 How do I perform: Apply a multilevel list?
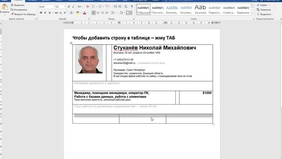[107, 7]
